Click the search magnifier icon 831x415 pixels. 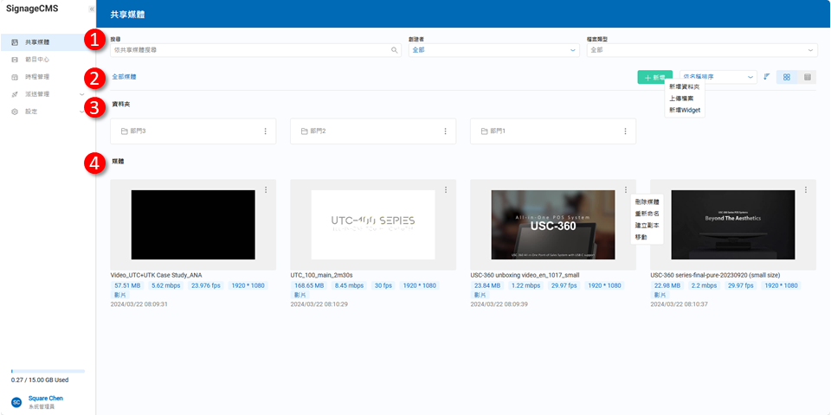(395, 50)
